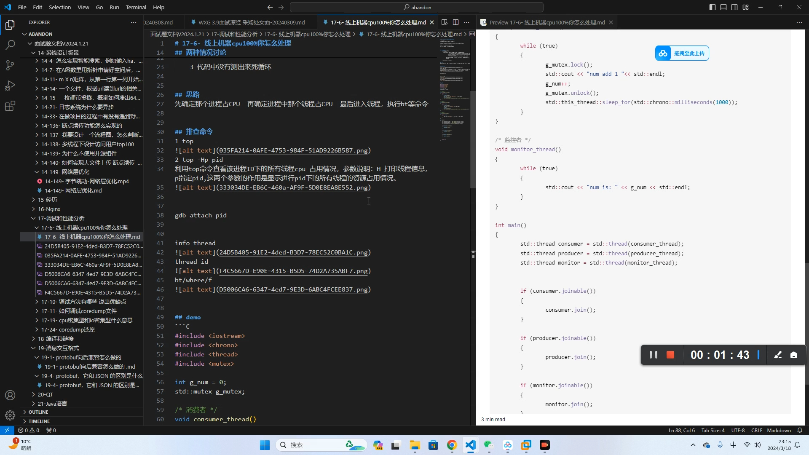Open the Manage gear icon

[x=10, y=415]
